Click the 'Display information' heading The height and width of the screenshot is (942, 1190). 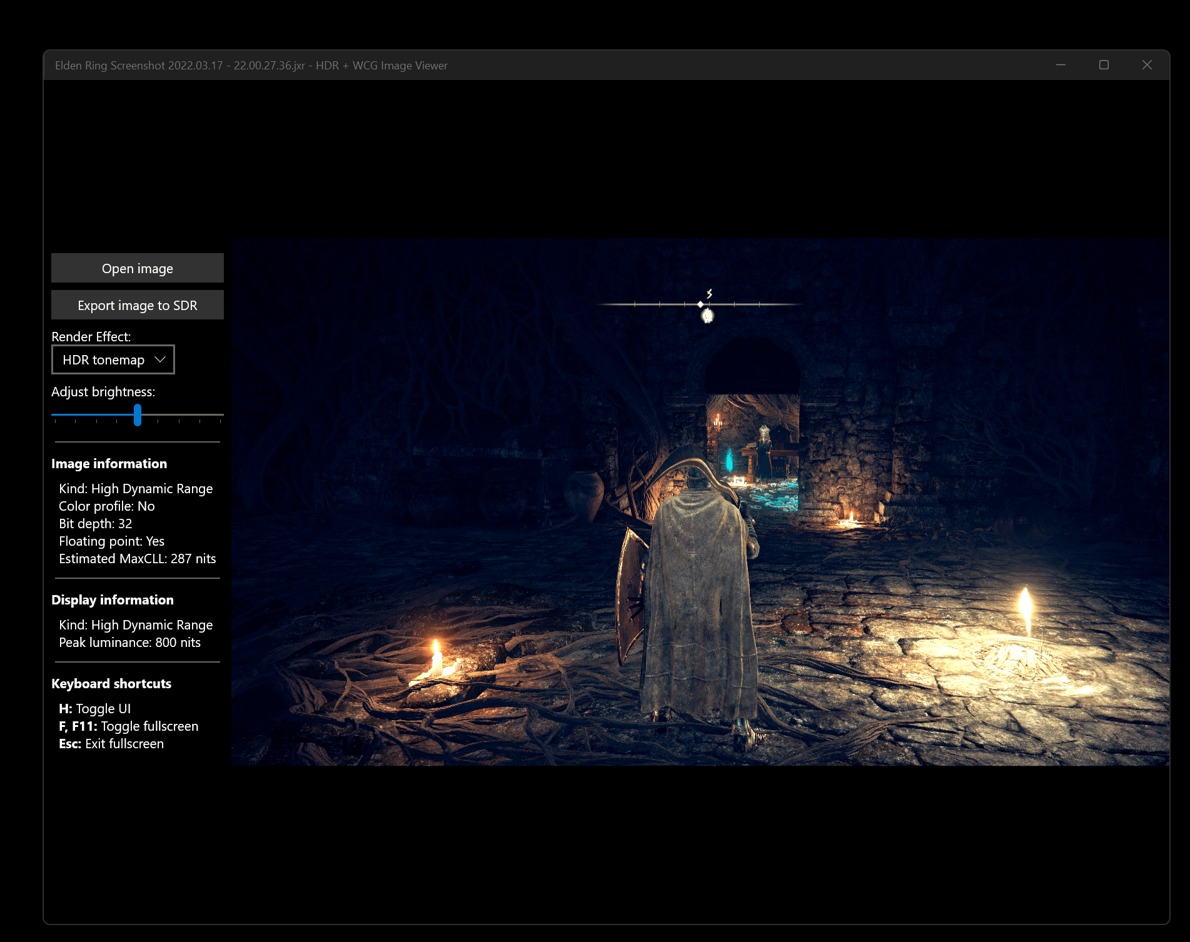[x=113, y=599]
